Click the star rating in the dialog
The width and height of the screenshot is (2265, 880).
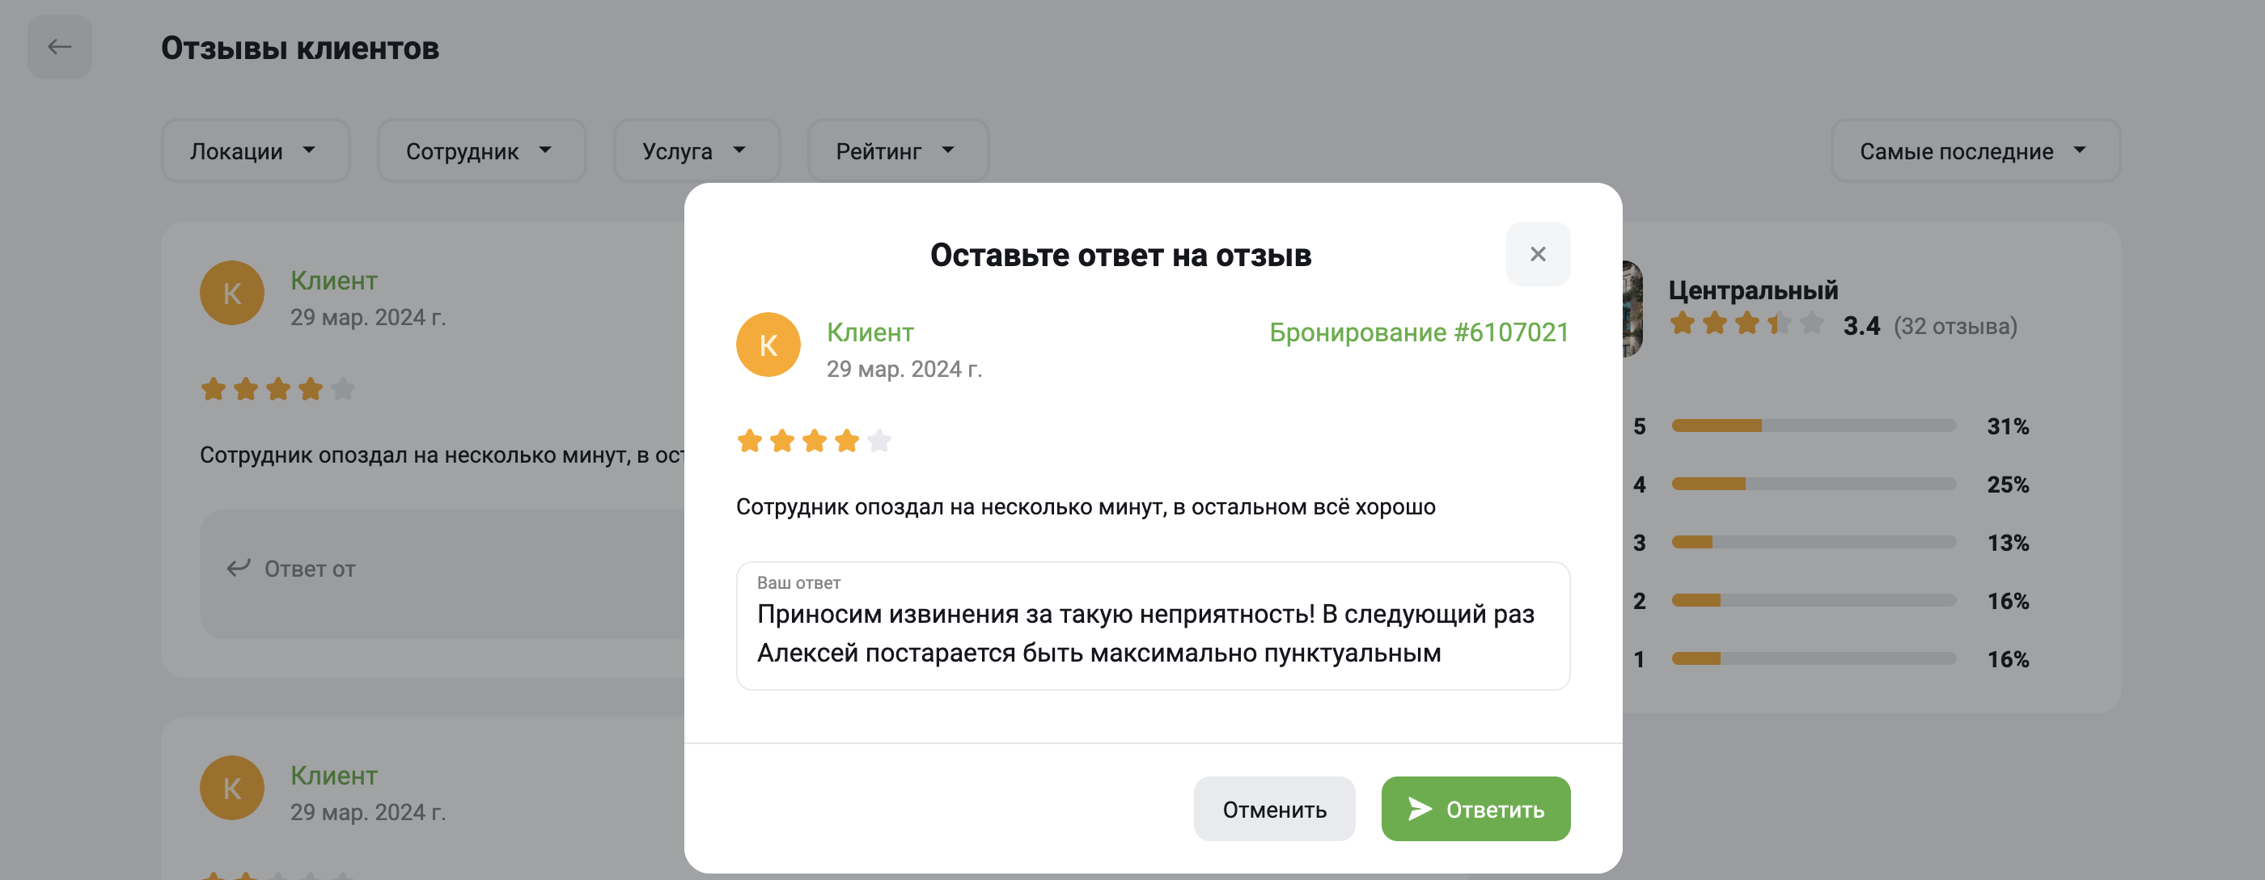click(x=815, y=441)
